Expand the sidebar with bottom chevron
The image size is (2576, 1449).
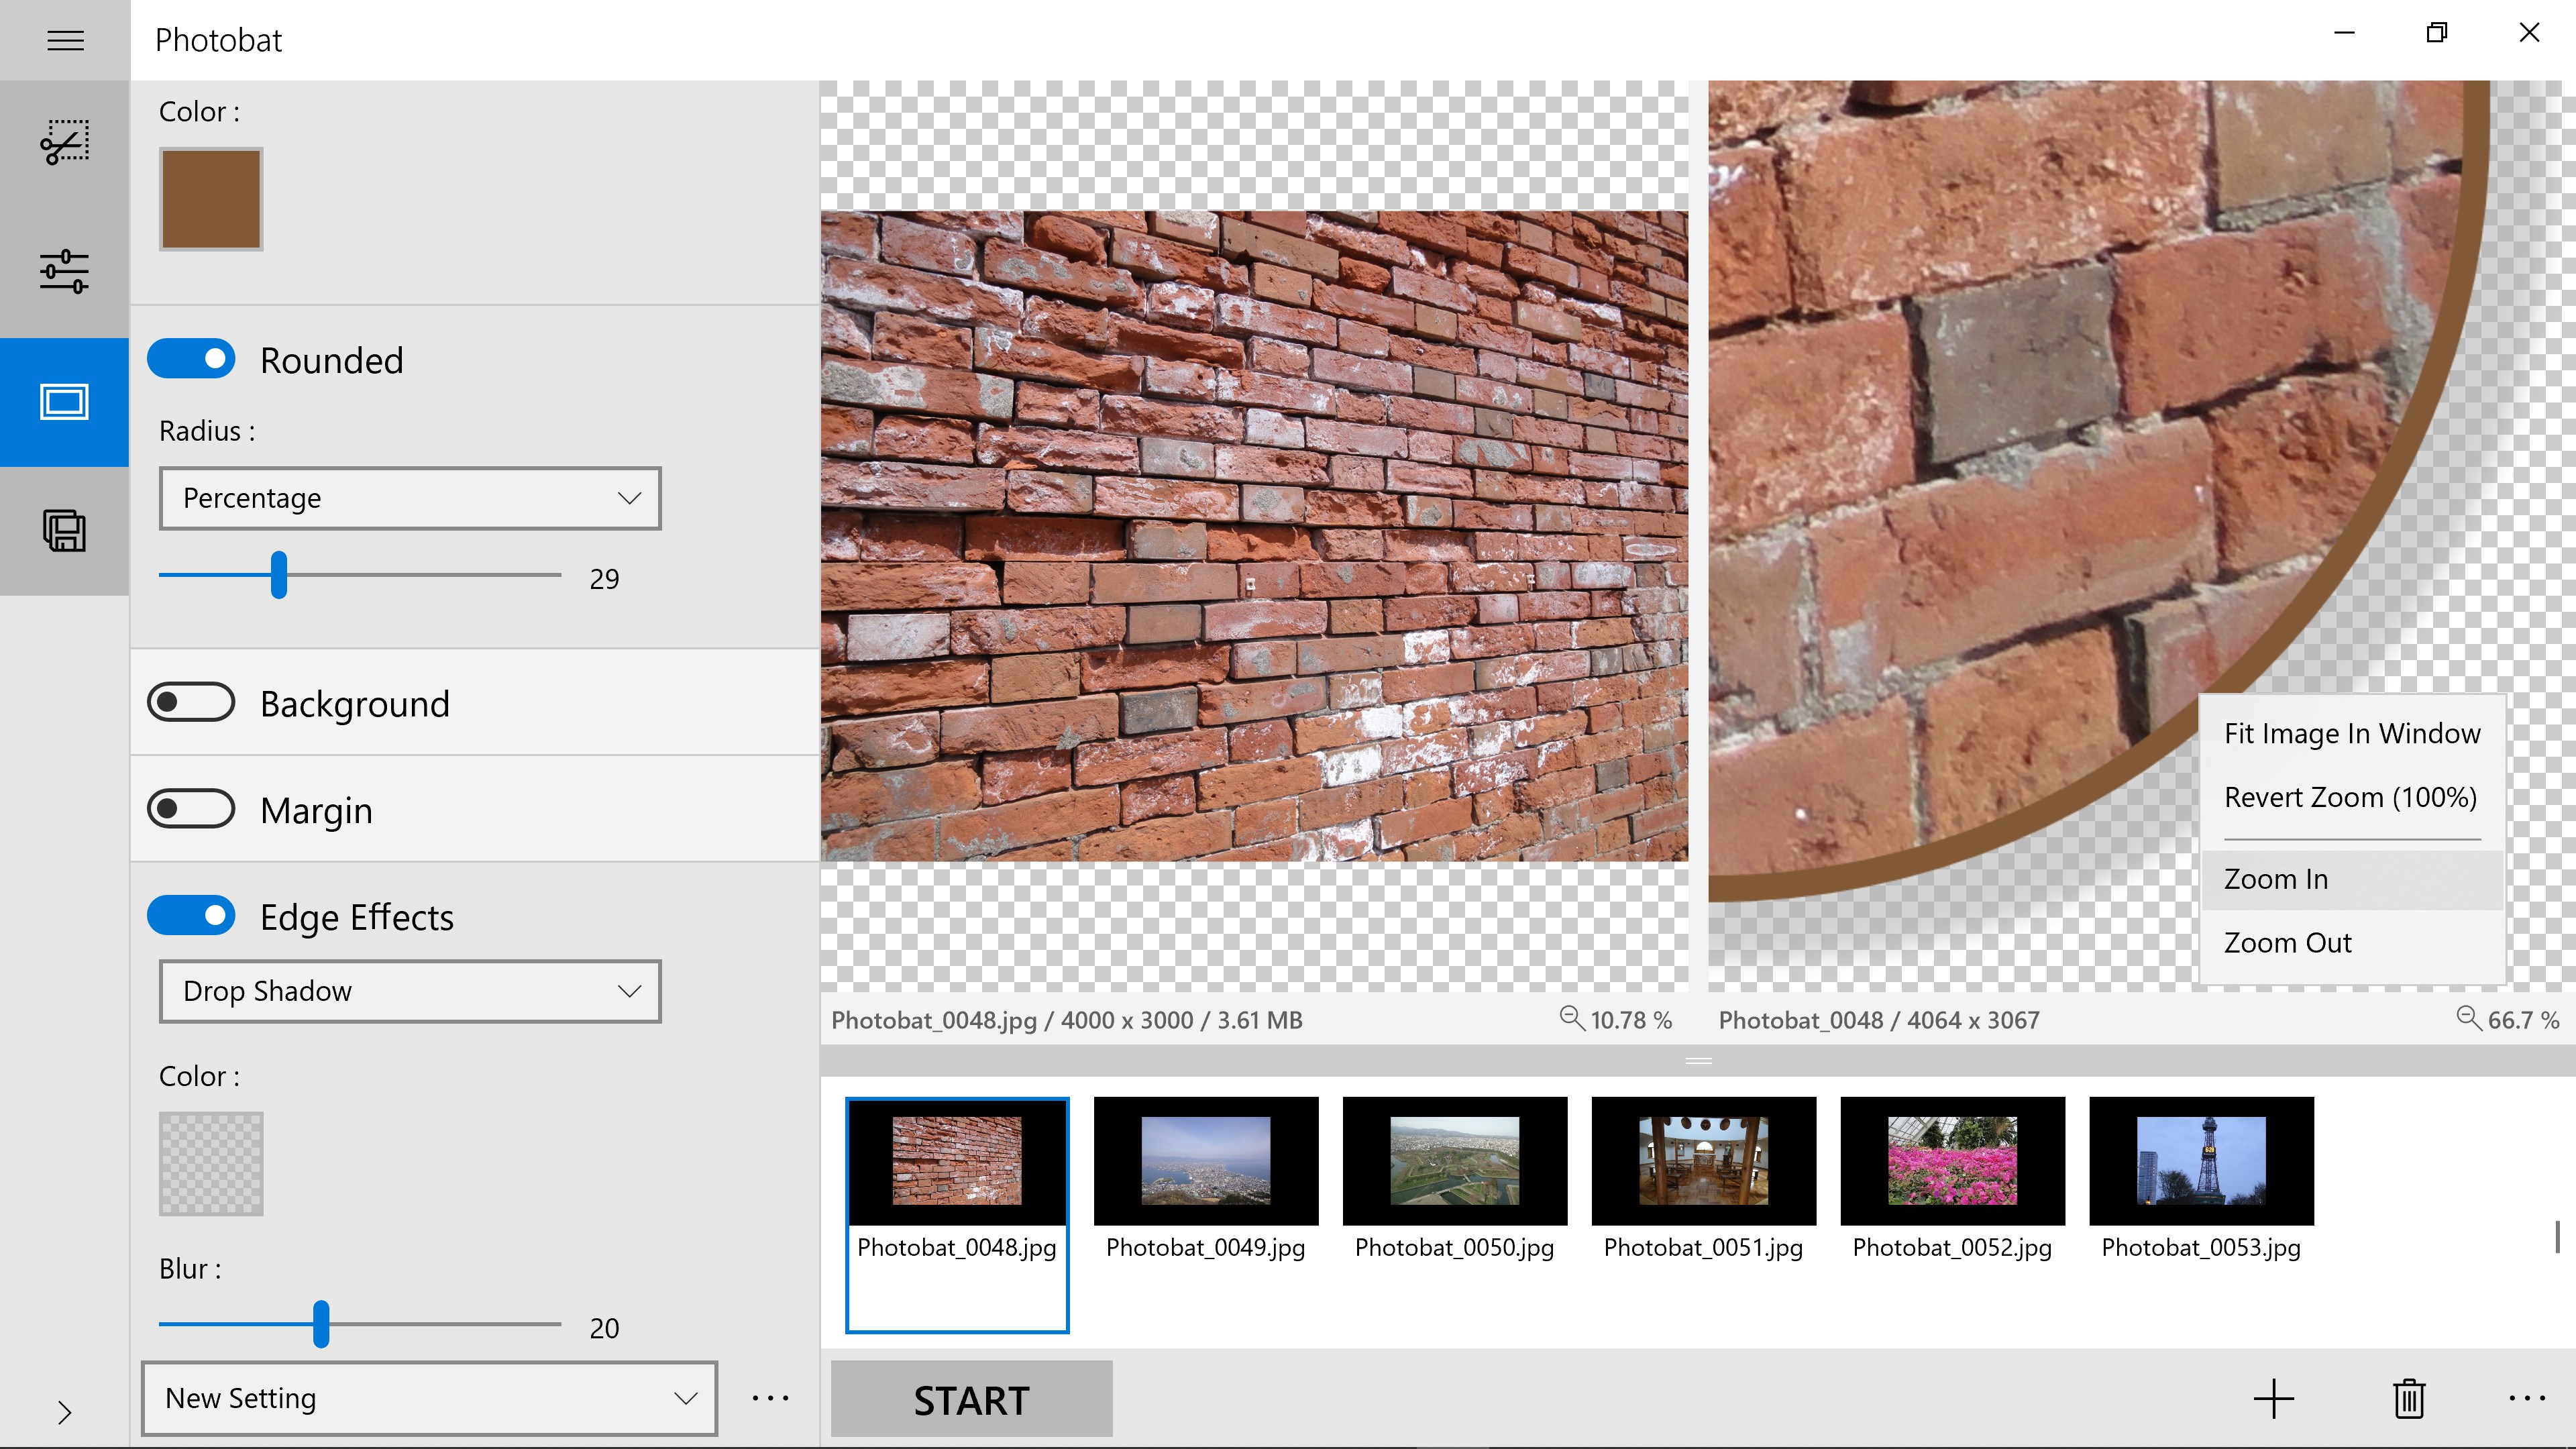pos(65,1412)
